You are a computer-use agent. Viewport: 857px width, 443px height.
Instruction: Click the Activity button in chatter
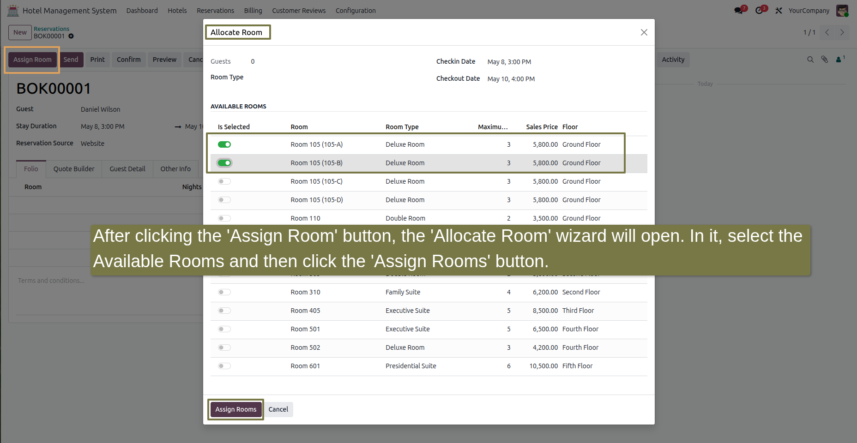pyautogui.click(x=673, y=60)
